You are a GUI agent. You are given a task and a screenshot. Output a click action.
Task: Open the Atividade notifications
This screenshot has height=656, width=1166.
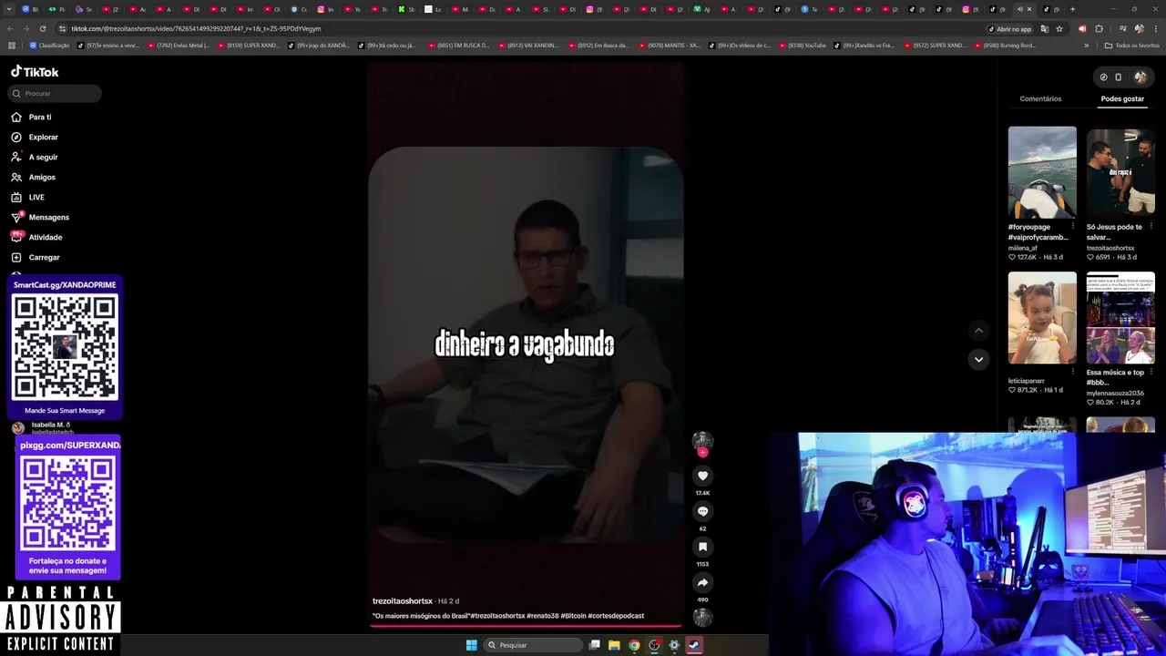coord(37,237)
